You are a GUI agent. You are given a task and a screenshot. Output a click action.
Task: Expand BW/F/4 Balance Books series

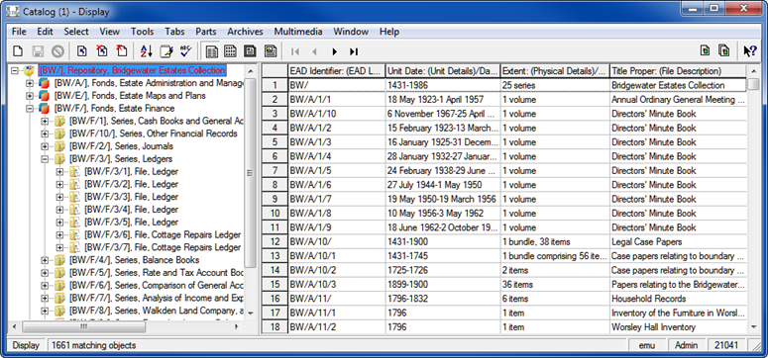(x=45, y=260)
